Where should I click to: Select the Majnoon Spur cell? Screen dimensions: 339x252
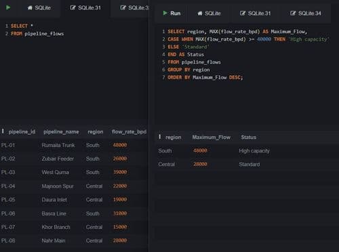click(58, 186)
